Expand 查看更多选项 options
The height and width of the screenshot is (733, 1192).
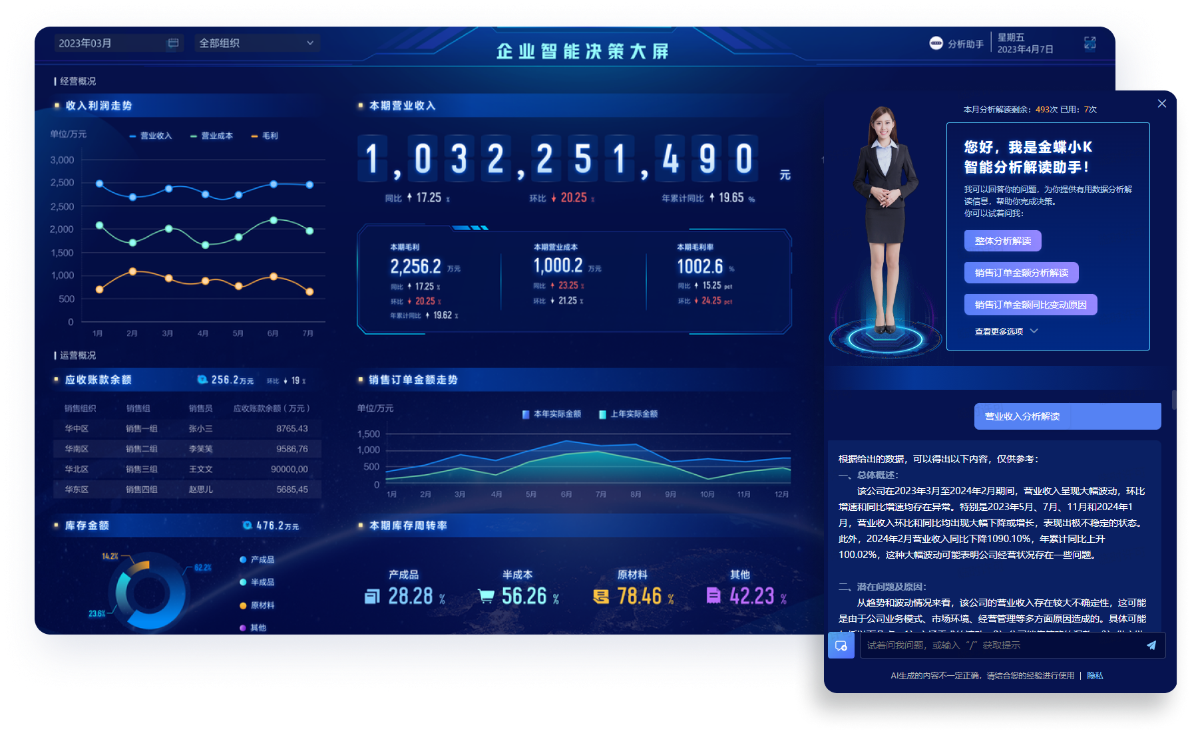pyautogui.click(x=1006, y=331)
